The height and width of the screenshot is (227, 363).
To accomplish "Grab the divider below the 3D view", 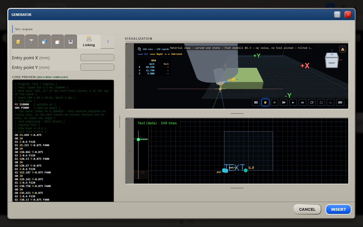I will click(x=237, y=113).
